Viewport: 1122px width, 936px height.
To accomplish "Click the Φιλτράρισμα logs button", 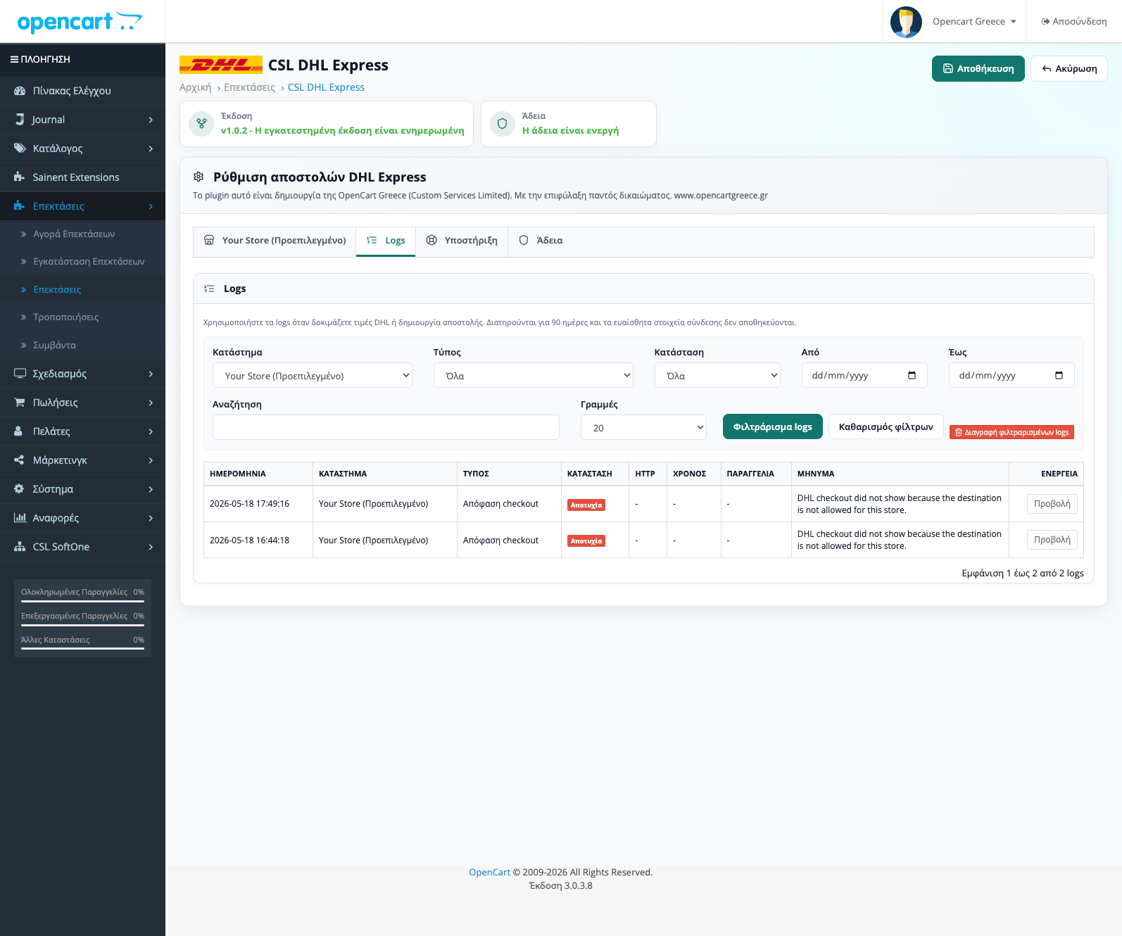I will click(x=773, y=426).
